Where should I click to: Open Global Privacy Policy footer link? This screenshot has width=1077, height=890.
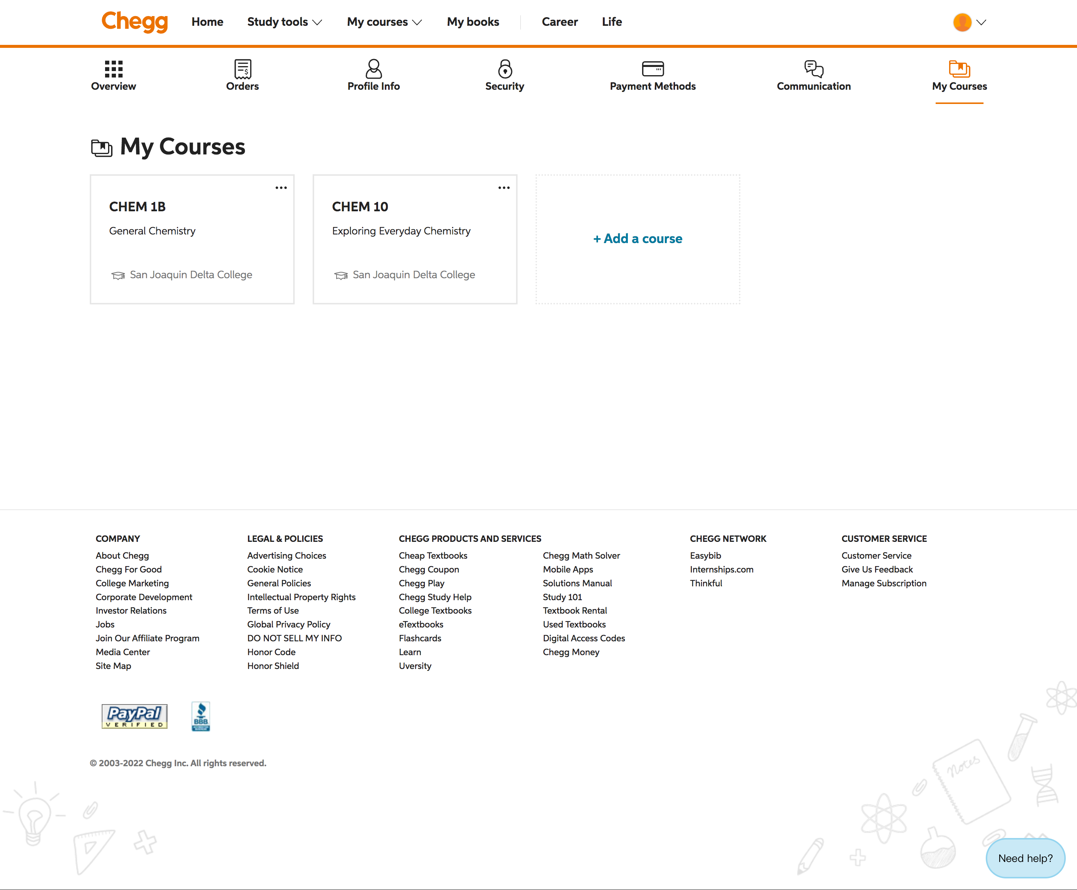[289, 624]
